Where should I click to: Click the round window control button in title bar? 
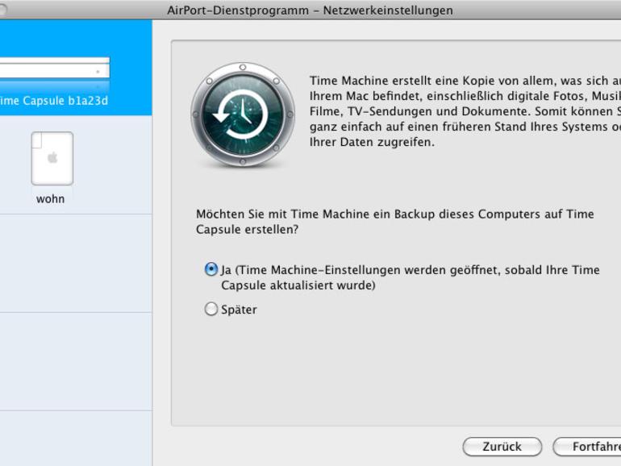pos(2,10)
